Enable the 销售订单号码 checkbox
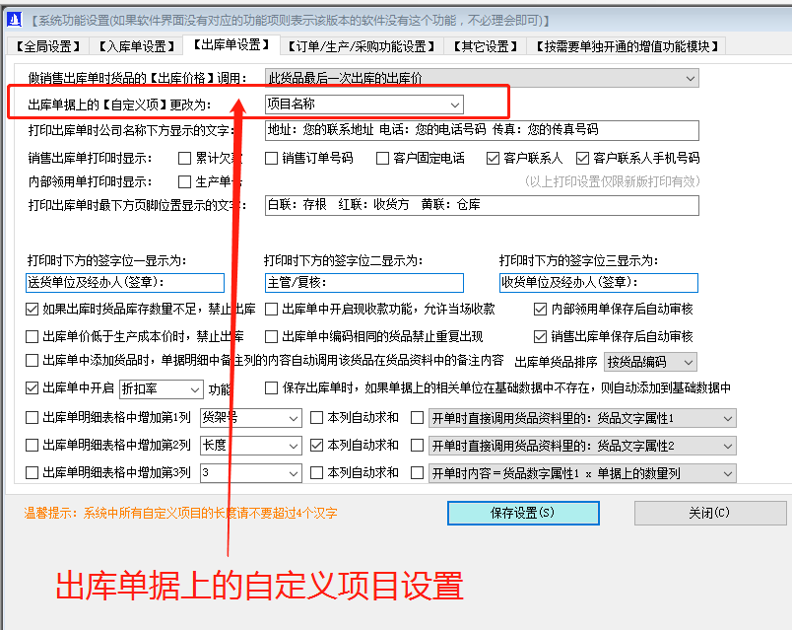Image resolution: width=792 pixels, height=630 pixels. tap(271, 157)
